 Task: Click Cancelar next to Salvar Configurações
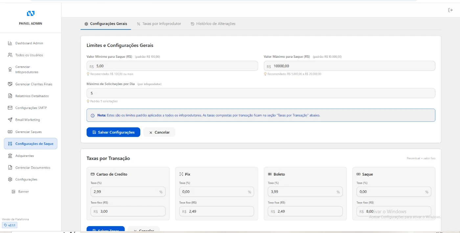(x=159, y=132)
